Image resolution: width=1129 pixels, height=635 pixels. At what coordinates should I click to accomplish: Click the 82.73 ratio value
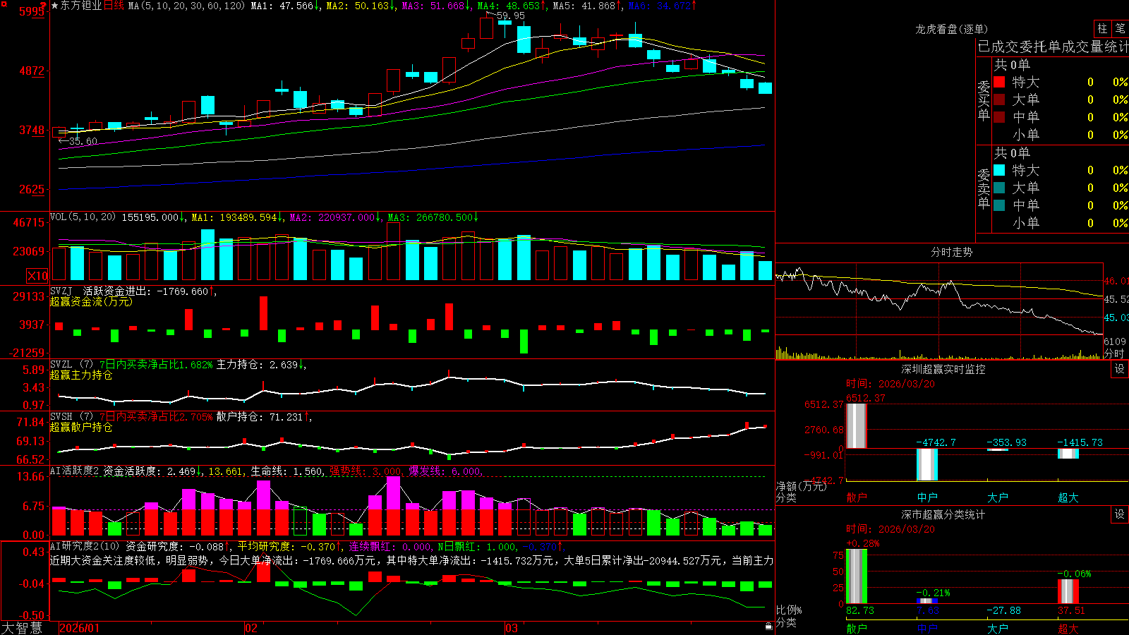[860, 610]
